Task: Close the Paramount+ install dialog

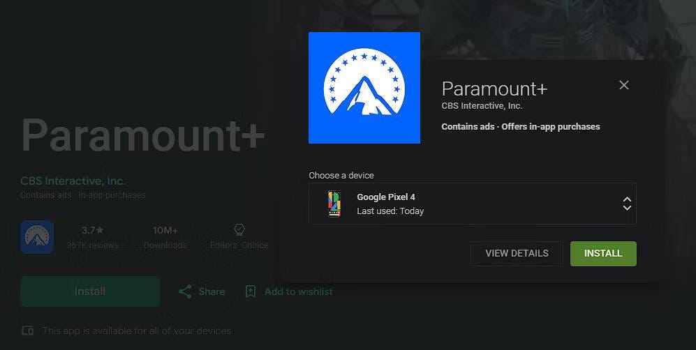Action: (x=623, y=85)
